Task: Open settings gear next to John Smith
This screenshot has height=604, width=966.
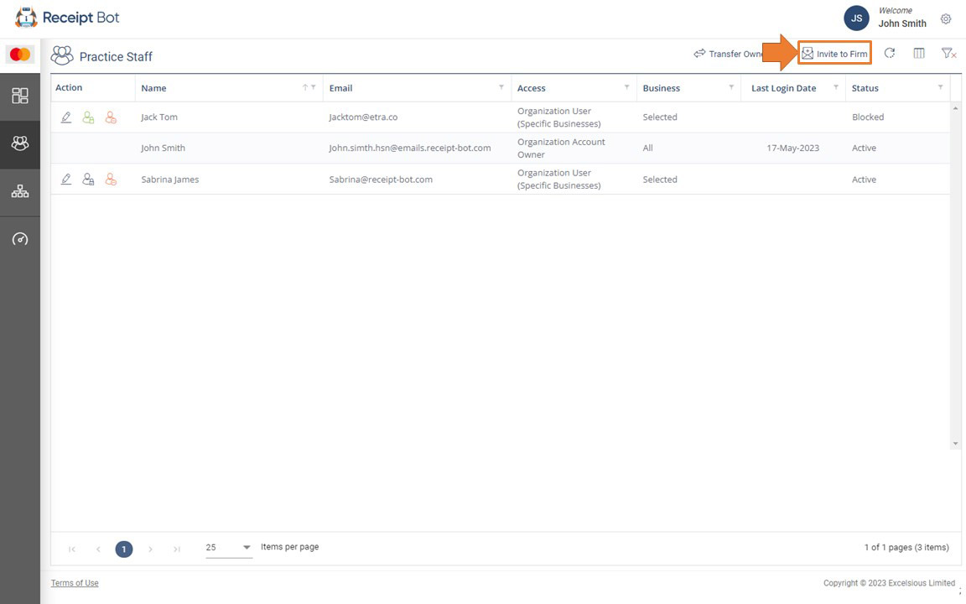Action: 946,18
